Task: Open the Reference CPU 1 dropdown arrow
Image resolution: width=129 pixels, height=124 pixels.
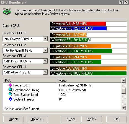Action: pyautogui.click(x=45, y=39)
